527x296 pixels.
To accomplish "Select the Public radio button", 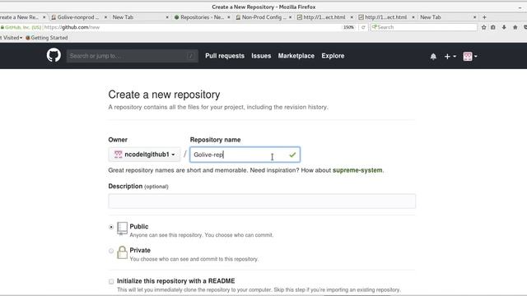I will point(111,227).
